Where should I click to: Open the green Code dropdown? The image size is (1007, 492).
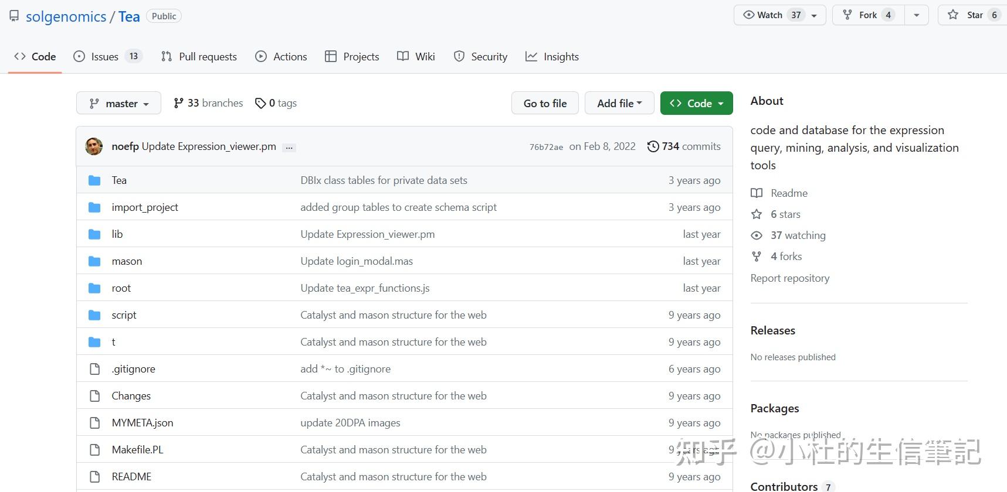[696, 104]
